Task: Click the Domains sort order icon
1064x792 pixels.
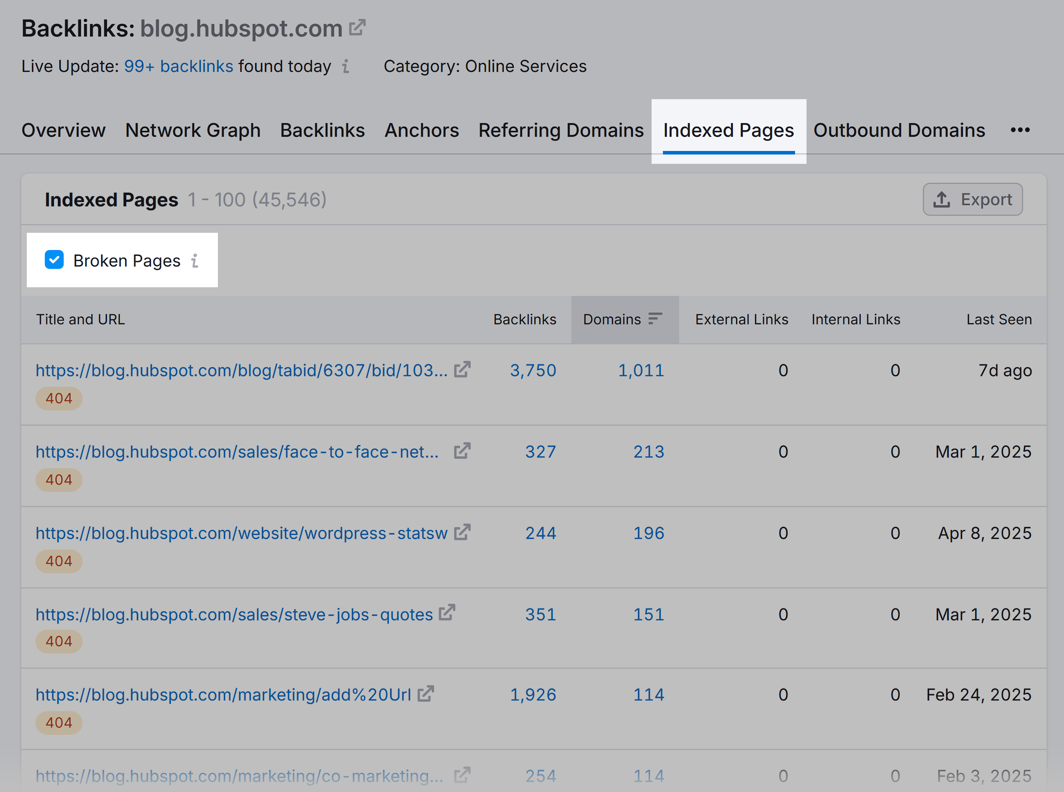Action: (x=655, y=319)
